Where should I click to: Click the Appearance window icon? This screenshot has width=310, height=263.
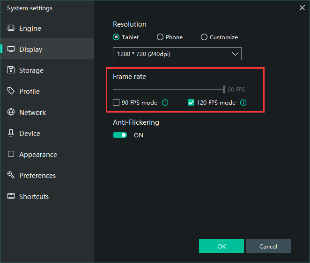coord(11,154)
